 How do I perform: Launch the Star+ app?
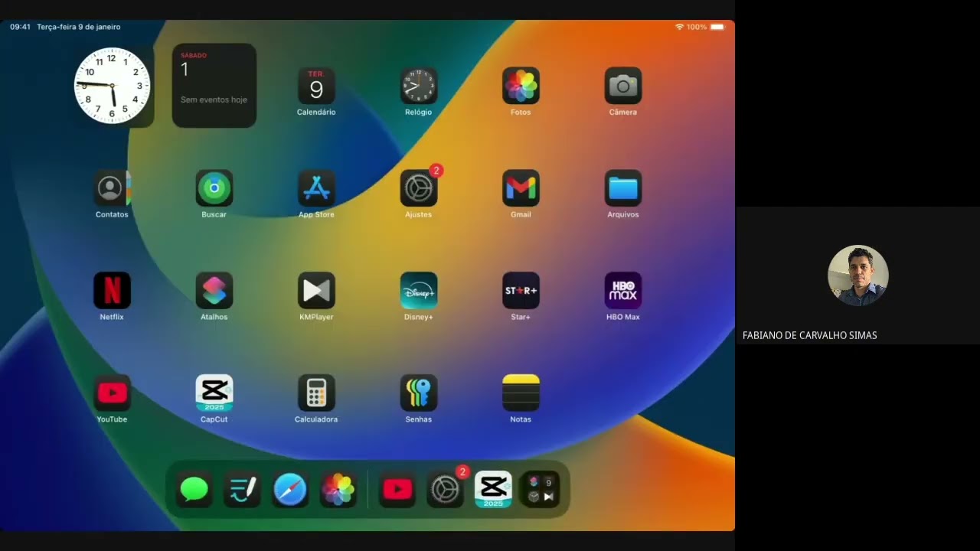[521, 291]
